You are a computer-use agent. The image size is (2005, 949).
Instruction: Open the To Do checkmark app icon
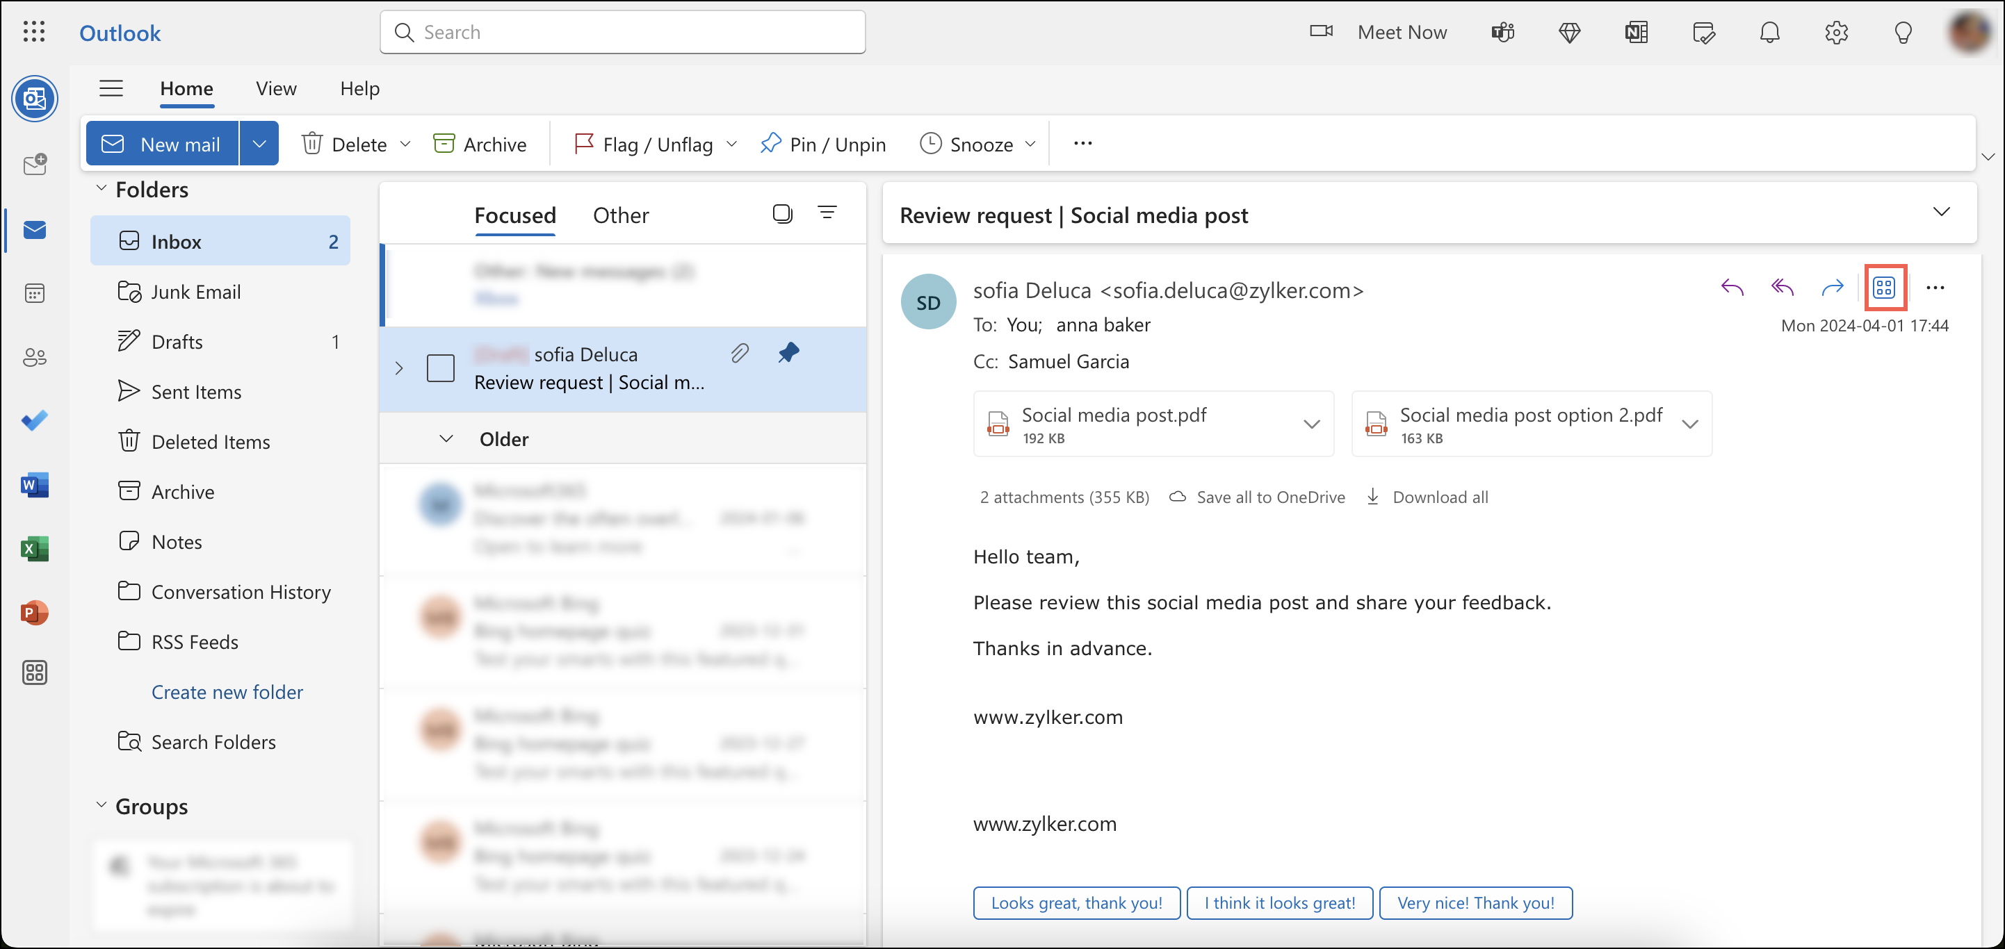tap(34, 421)
